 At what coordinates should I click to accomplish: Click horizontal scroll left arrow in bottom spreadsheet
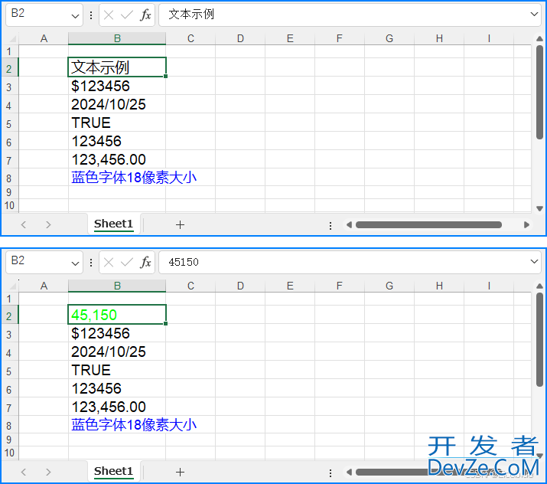click(x=349, y=472)
